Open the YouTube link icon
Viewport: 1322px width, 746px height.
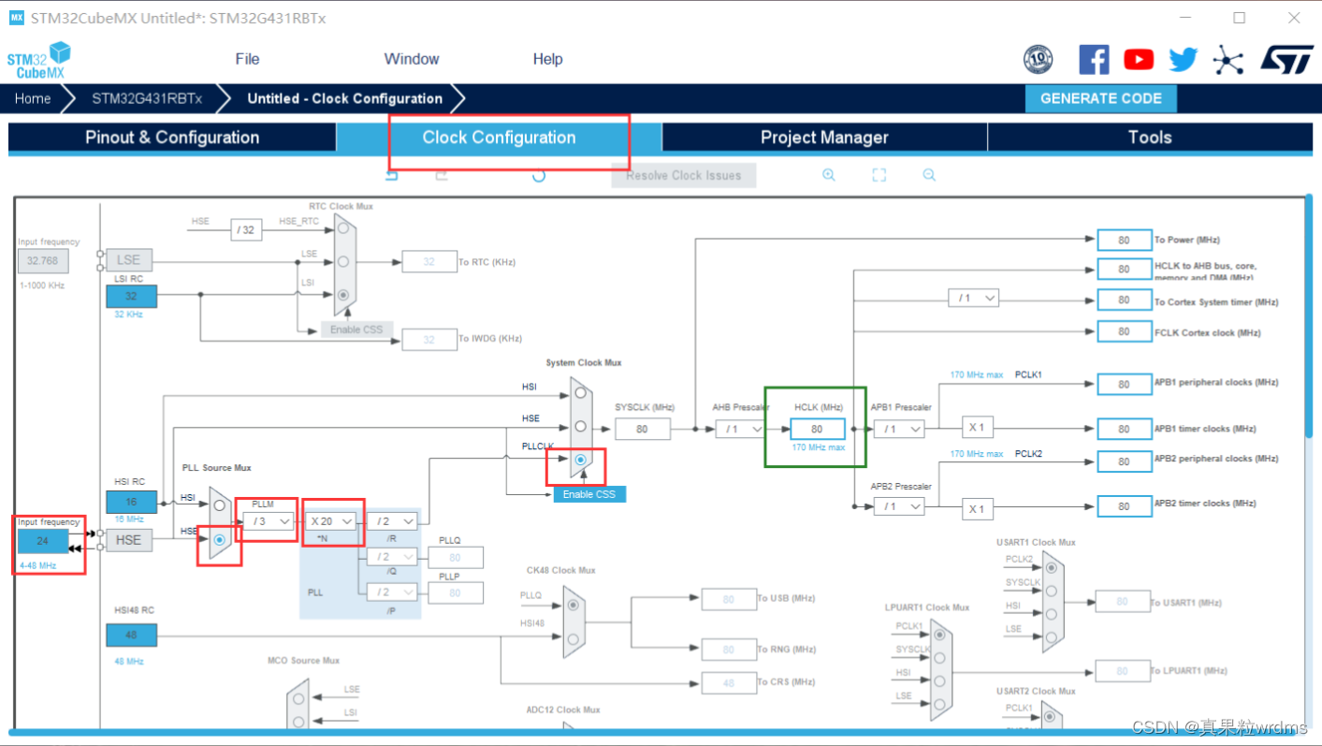(1139, 60)
